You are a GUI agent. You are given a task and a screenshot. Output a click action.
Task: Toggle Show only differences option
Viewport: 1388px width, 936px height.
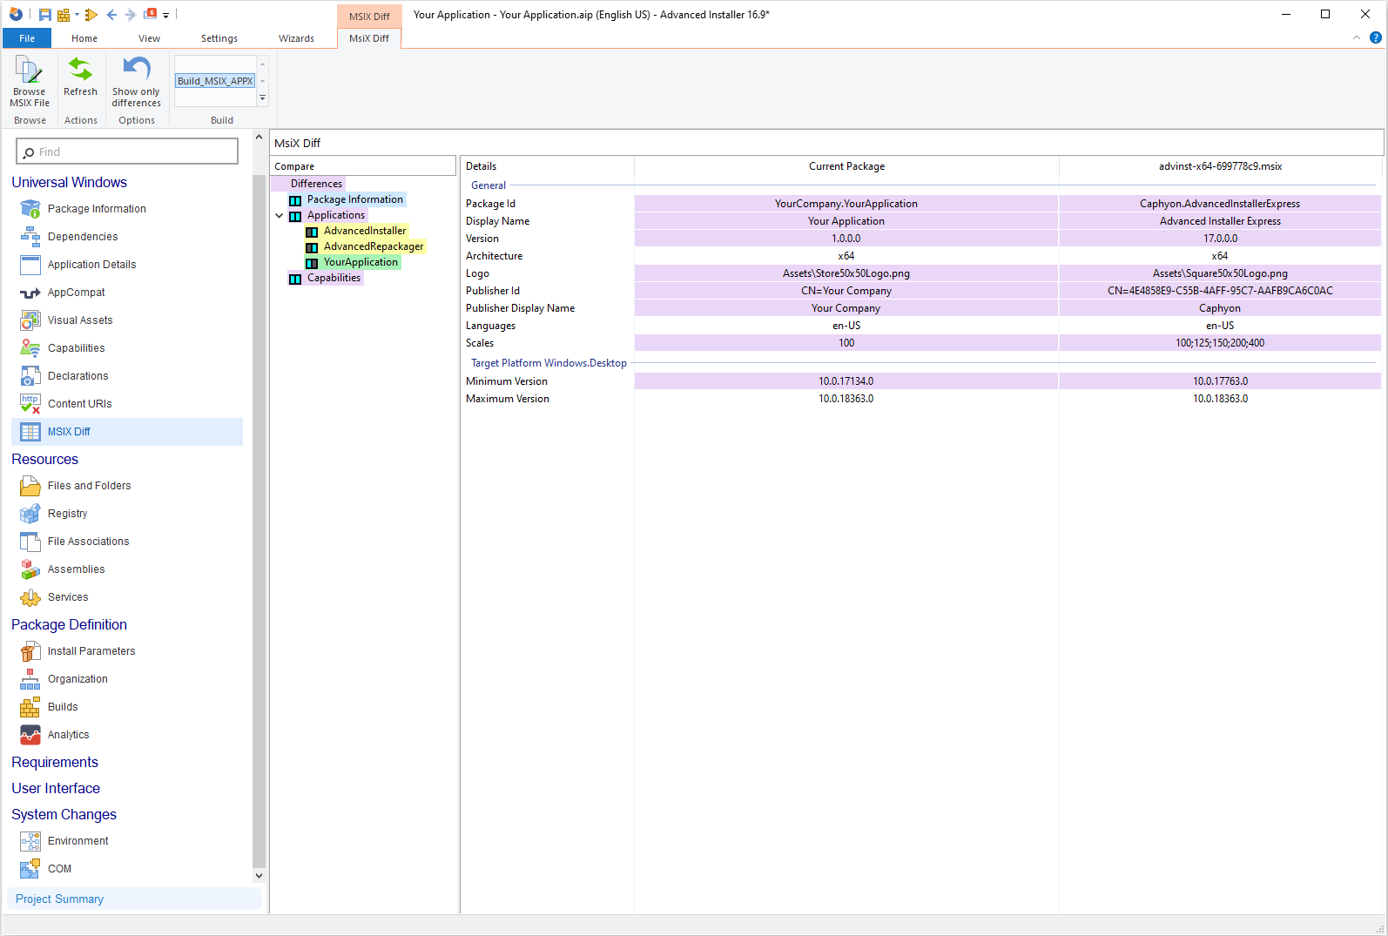(137, 82)
